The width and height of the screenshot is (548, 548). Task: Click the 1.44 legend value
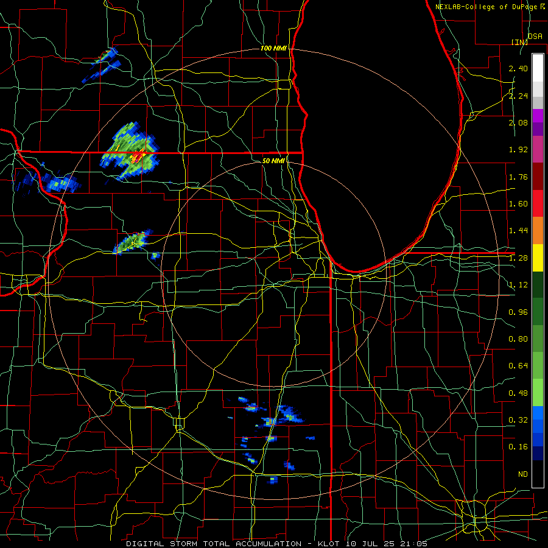[x=518, y=231]
